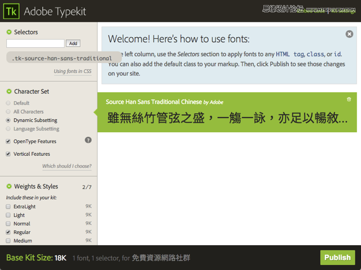Click the selector name input field
The height and width of the screenshot is (270, 361).
36,43
